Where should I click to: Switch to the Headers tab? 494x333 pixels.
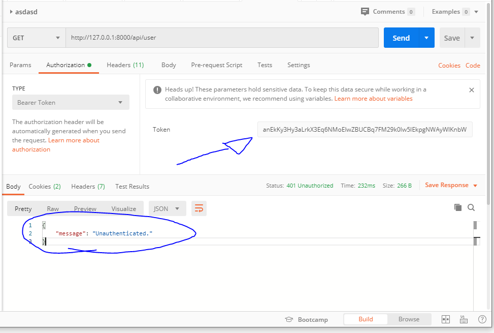(125, 65)
